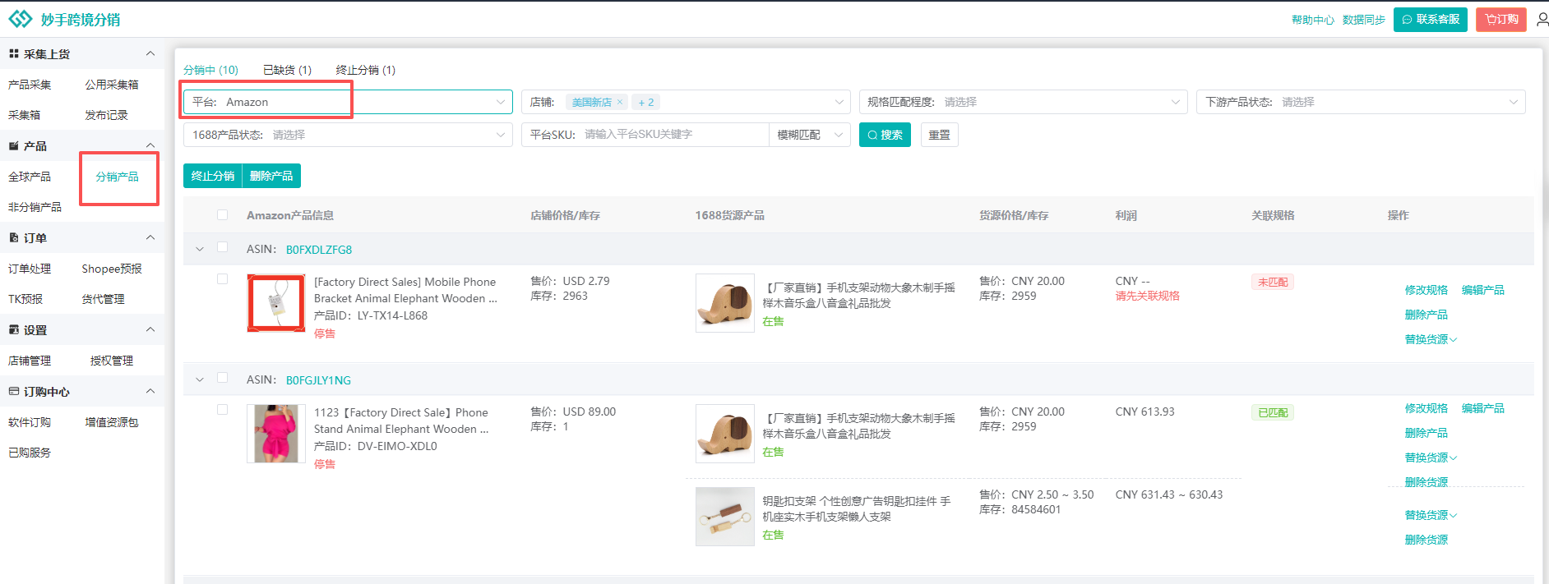1549x584 pixels.
Task: Remove the 美国新店 store tag
Action: (x=620, y=103)
